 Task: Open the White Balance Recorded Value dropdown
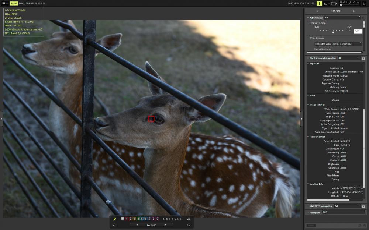[338, 44]
